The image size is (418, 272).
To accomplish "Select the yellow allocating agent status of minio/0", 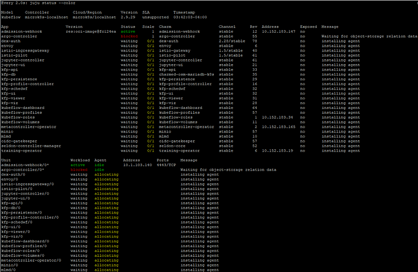I will pos(107,265).
